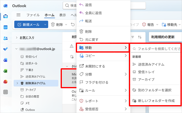Choose 新しいフォルダーを作成 in submenu

pos(156,101)
